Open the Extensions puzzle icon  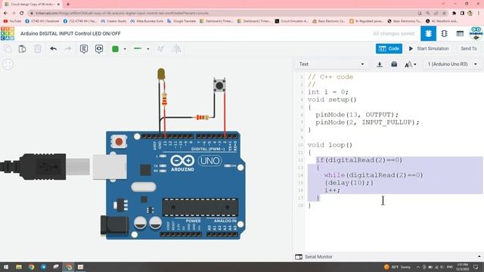pyautogui.click(x=454, y=13)
